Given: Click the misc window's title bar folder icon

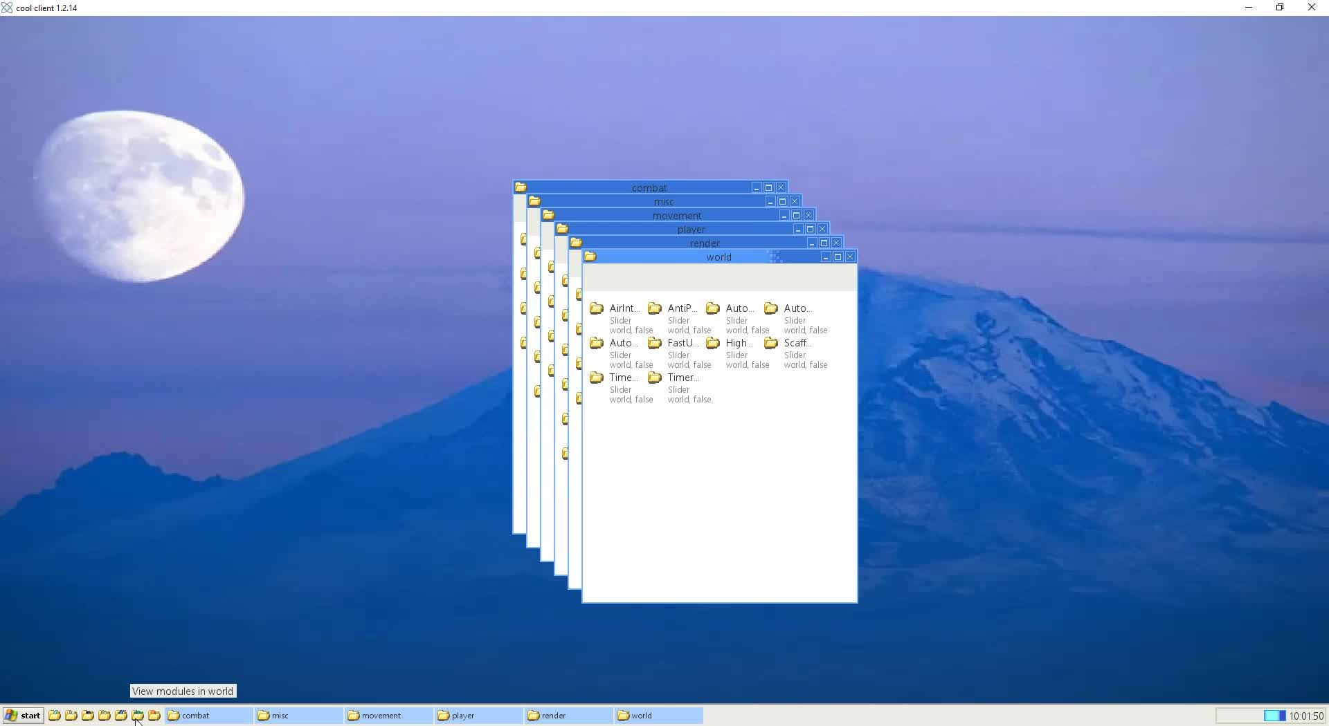Looking at the screenshot, I should coord(534,201).
